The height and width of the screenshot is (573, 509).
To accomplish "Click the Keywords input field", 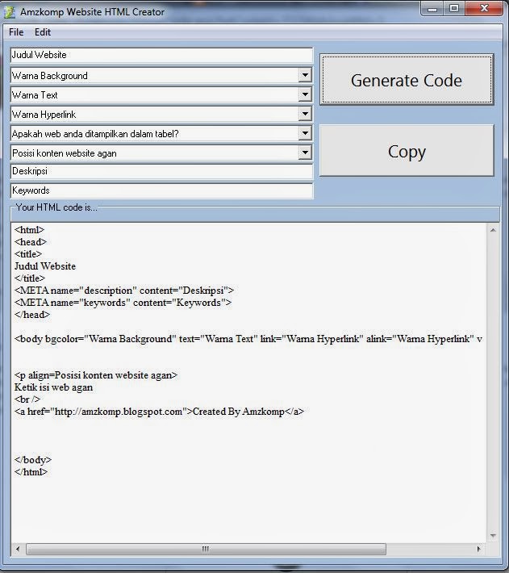I will click(x=162, y=190).
